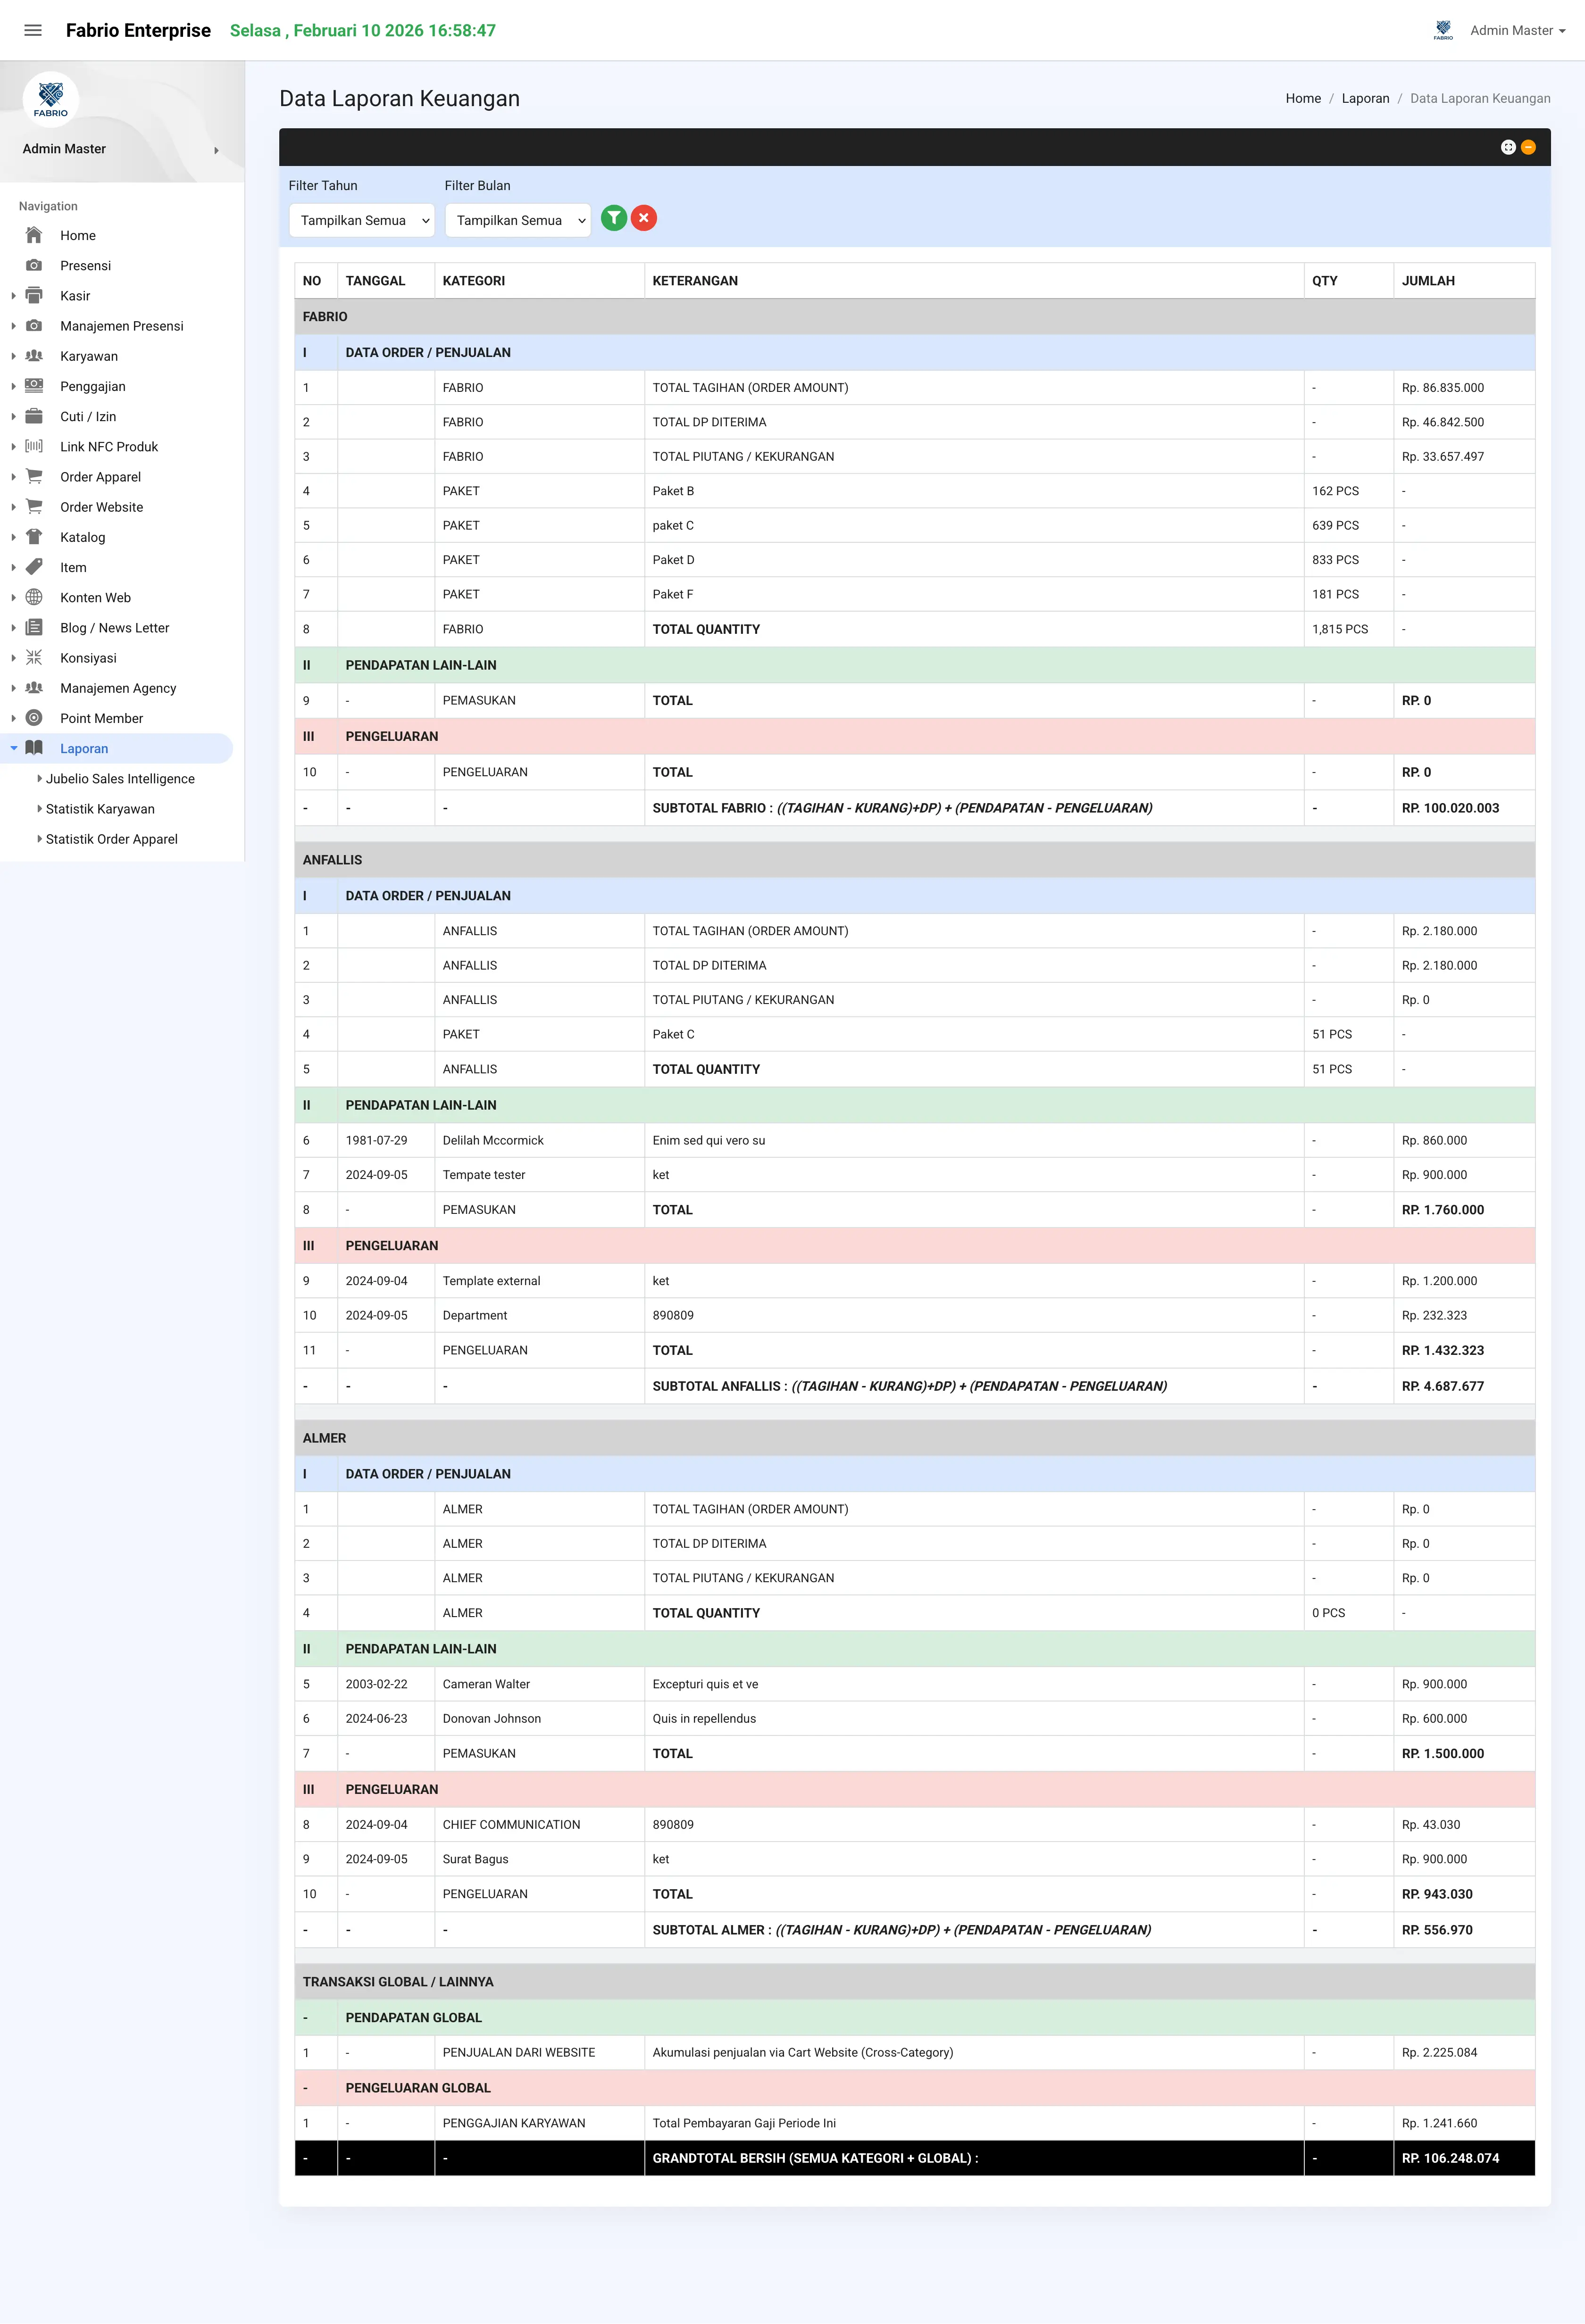1585x2324 pixels.
Task: Click the Item tag icon
Action: click(x=34, y=567)
